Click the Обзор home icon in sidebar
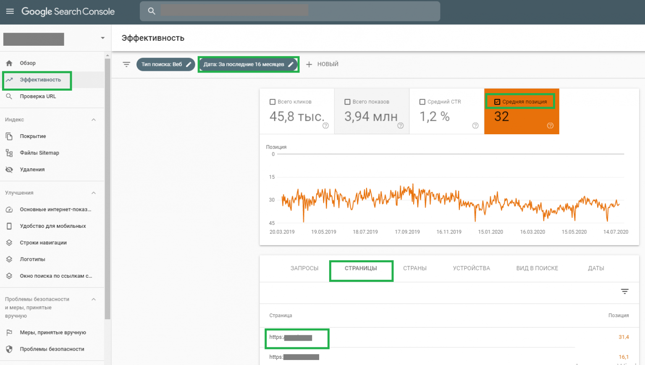This screenshot has height=365, width=645. click(9, 63)
